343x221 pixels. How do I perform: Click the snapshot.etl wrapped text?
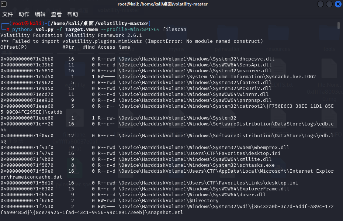coord(92,213)
